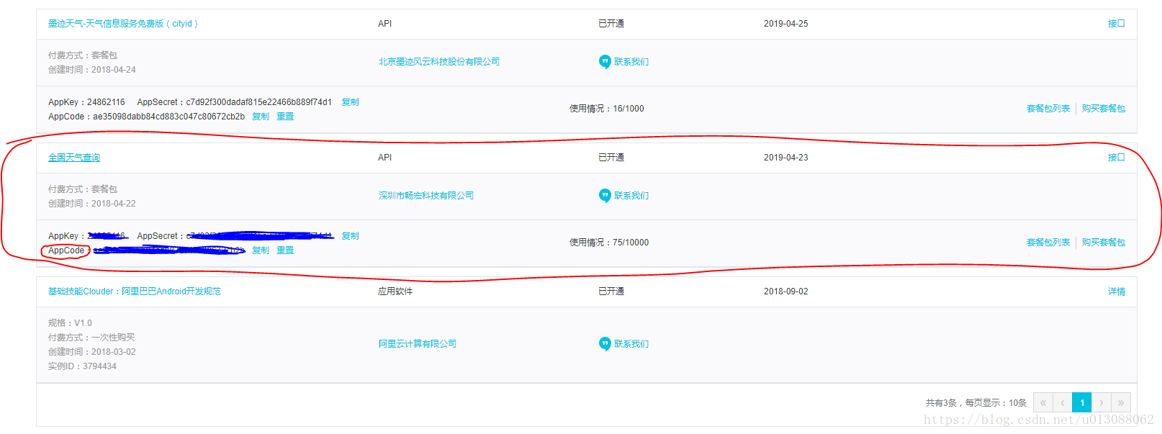Select 规格：V1.0 text
This screenshot has height=434, width=1162.
point(70,323)
